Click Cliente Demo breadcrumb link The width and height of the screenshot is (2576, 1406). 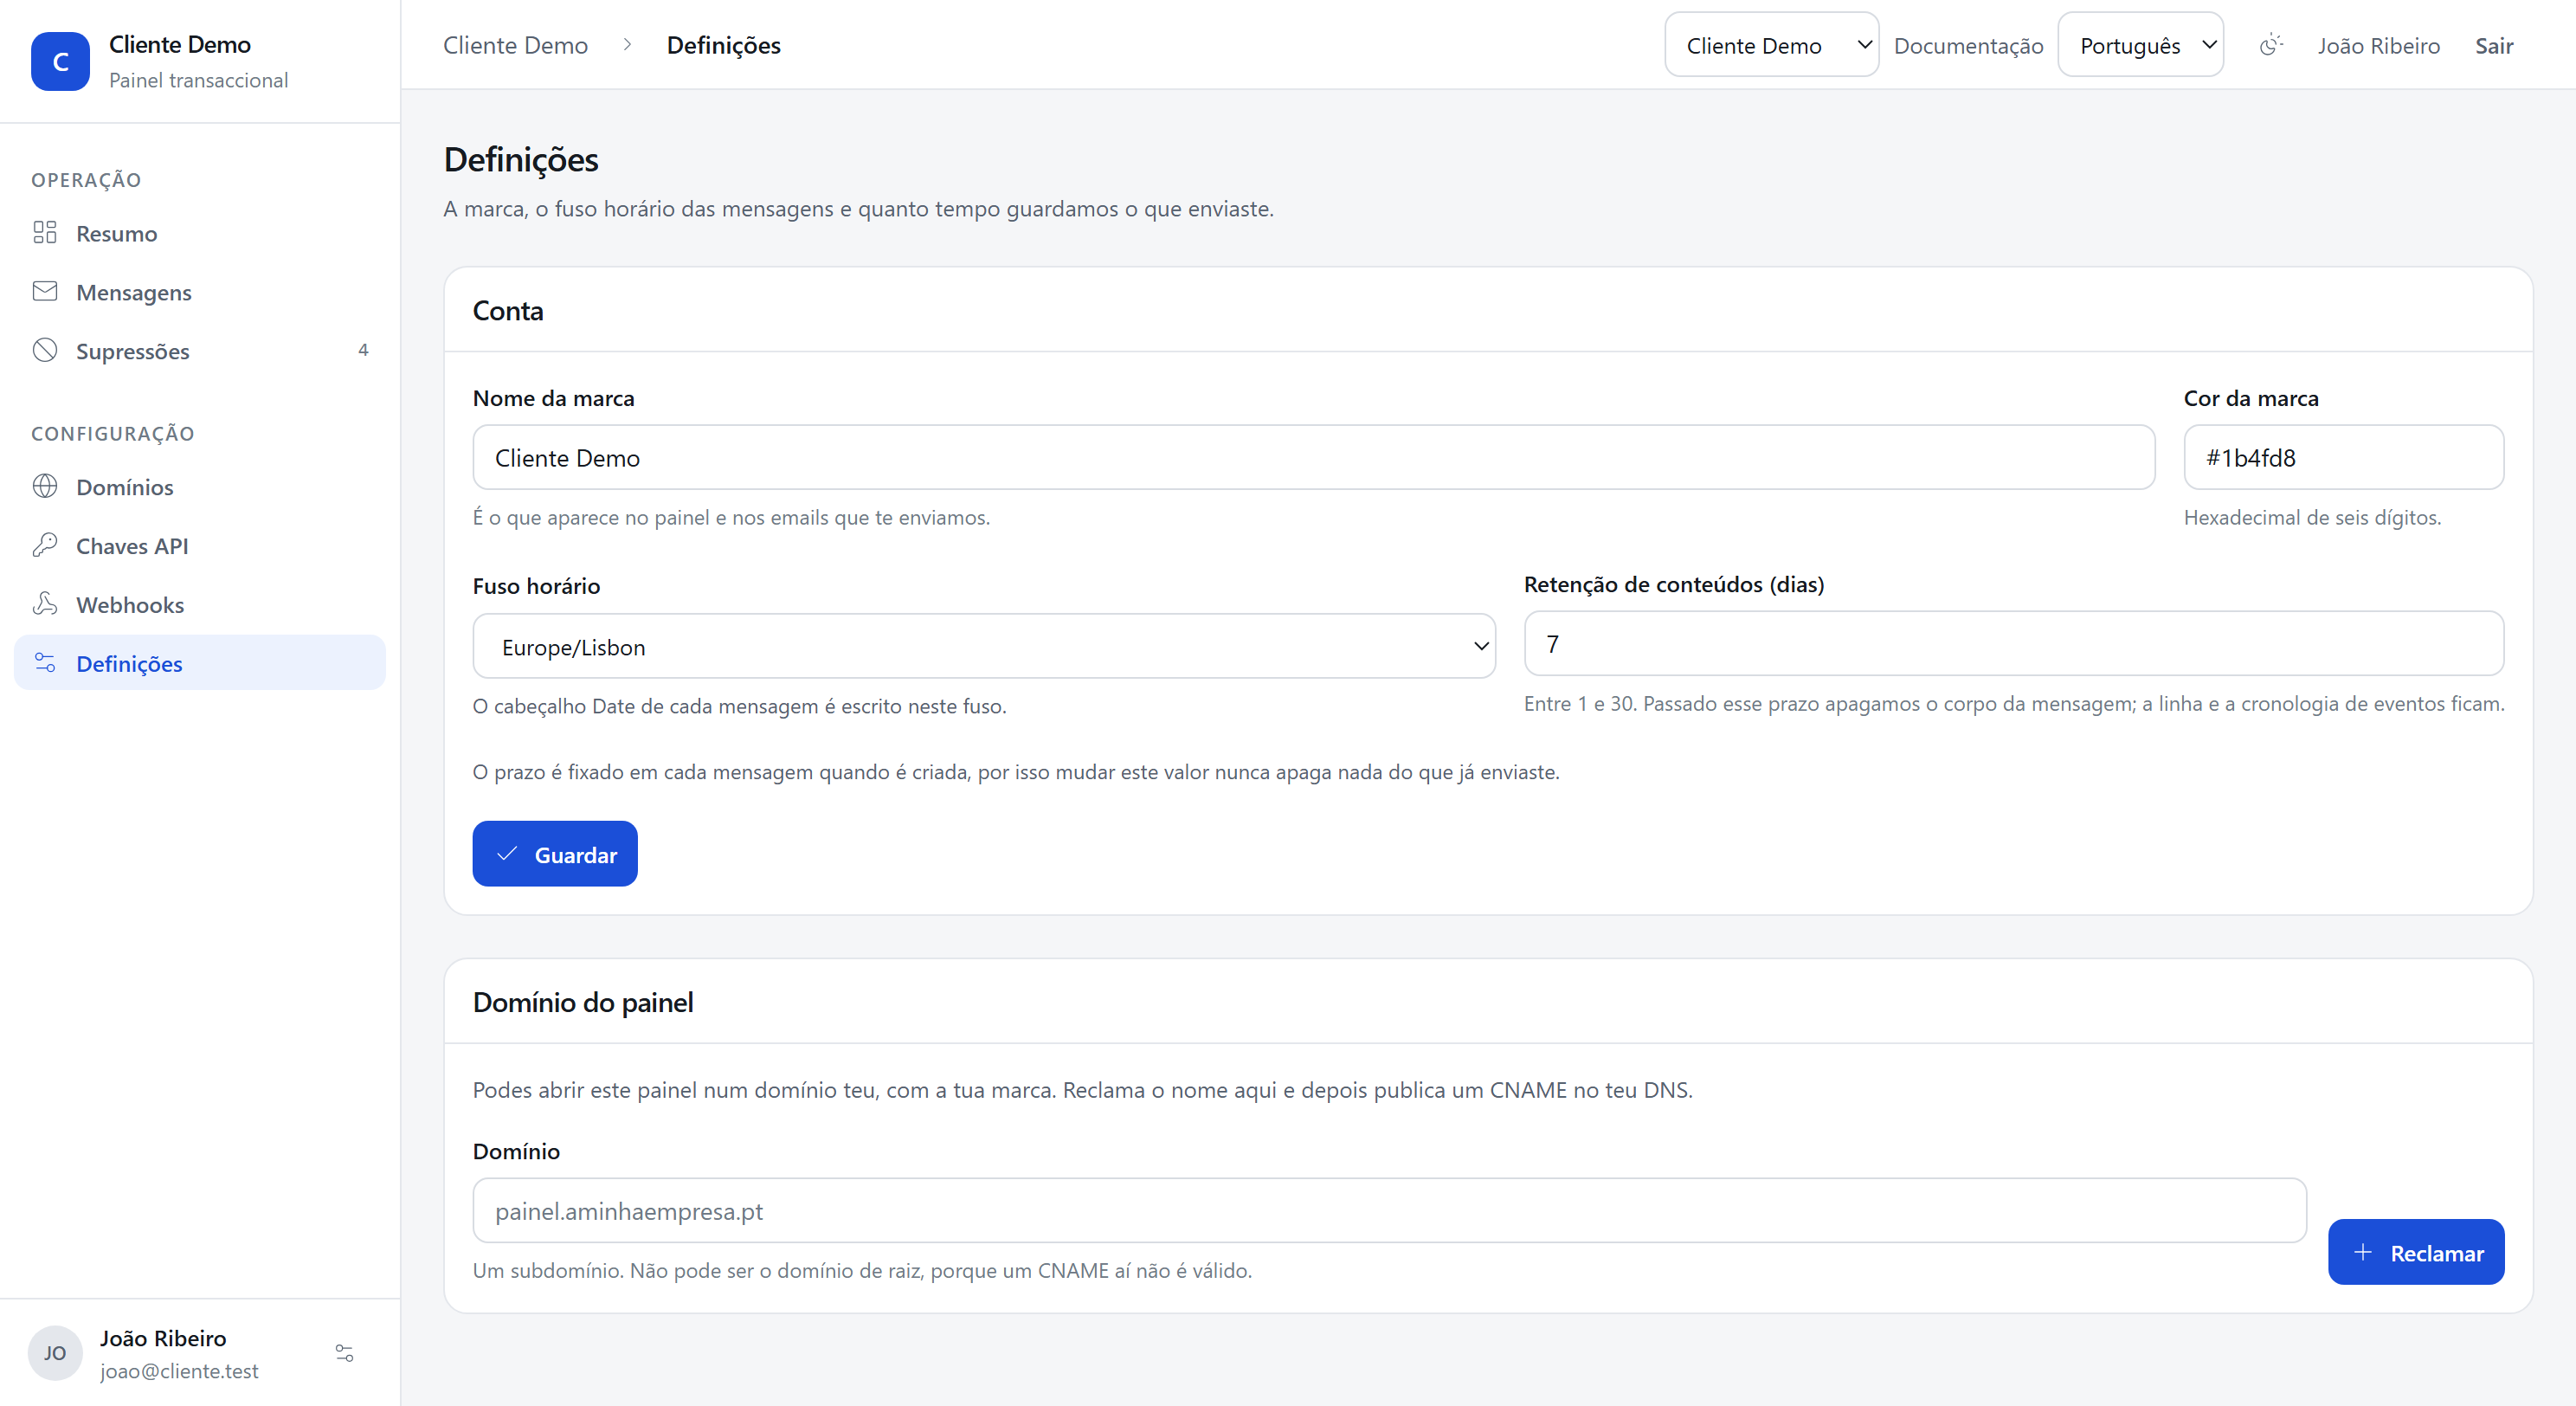[515, 45]
